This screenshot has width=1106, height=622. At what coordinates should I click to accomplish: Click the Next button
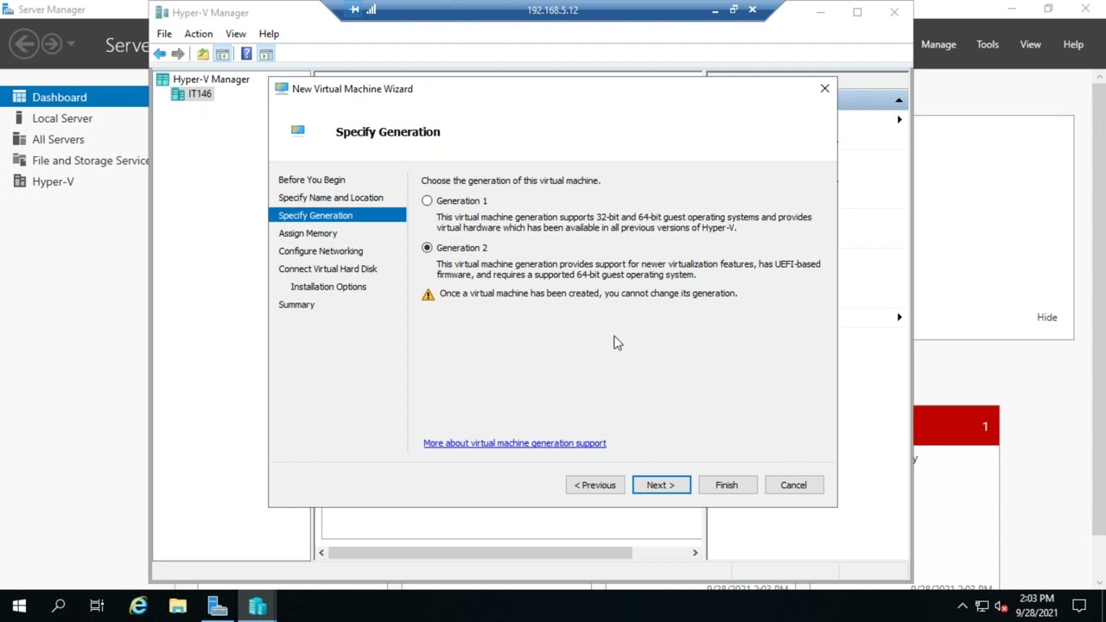661,485
